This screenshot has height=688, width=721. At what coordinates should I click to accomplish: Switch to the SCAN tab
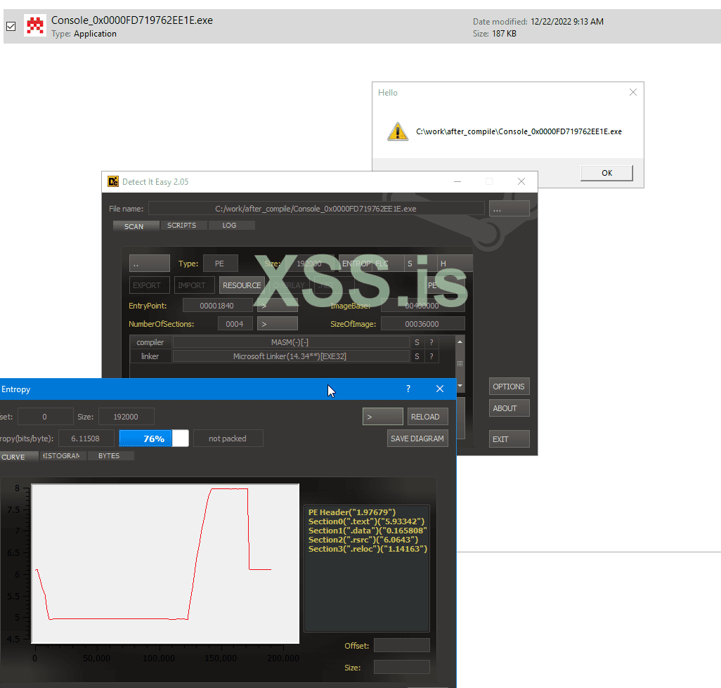click(x=136, y=226)
